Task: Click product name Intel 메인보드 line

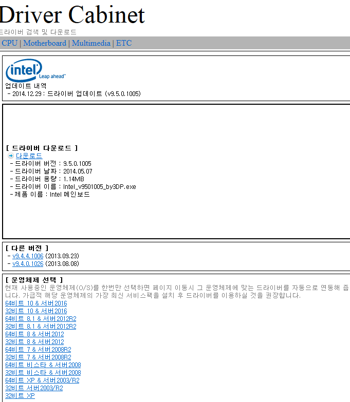Action: tap(50, 195)
